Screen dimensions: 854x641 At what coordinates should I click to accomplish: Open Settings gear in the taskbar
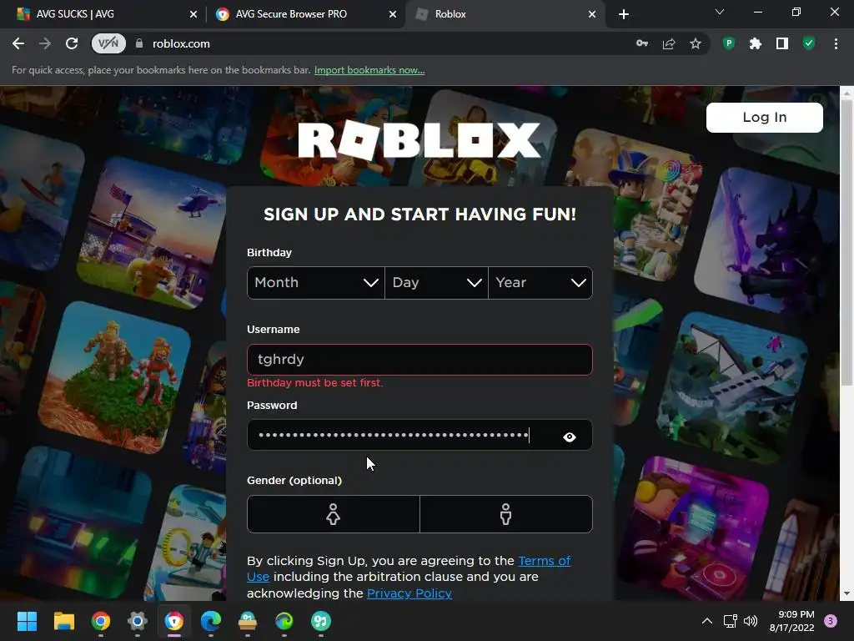(x=138, y=621)
